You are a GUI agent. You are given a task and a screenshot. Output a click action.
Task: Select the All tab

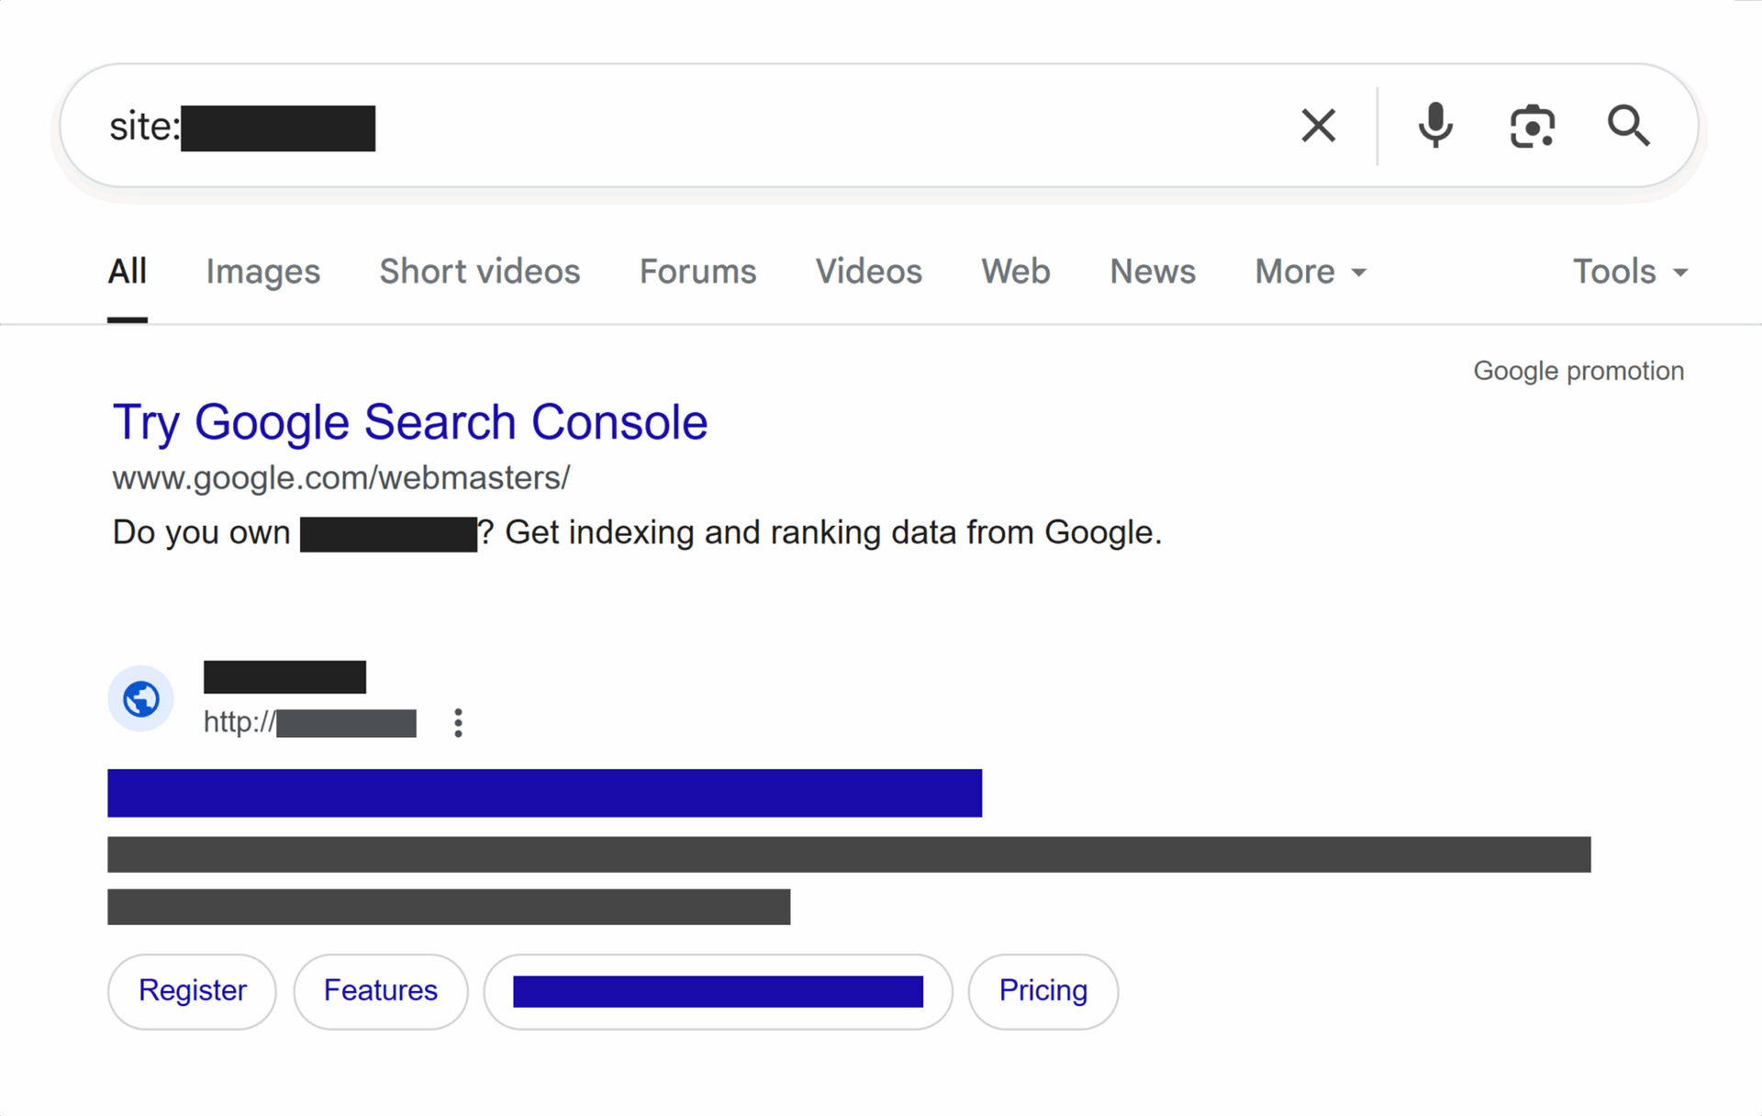pyautogui.click(x=128, y=272)
